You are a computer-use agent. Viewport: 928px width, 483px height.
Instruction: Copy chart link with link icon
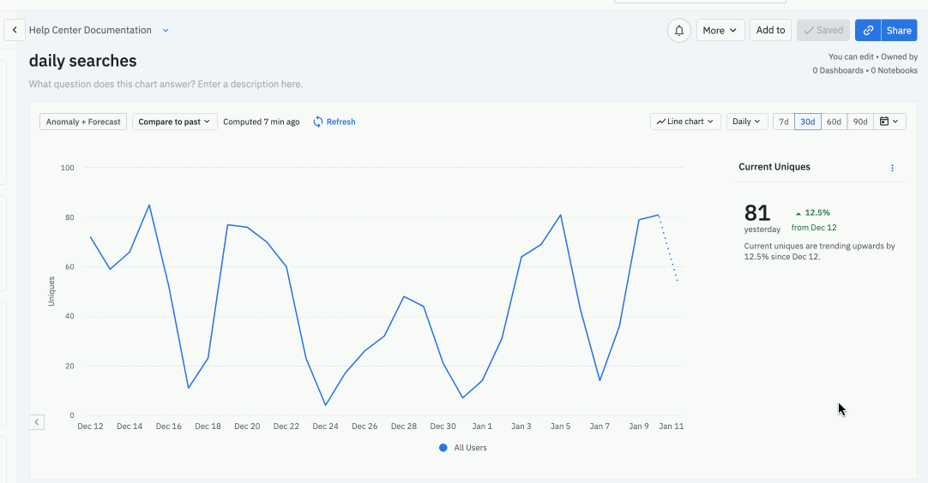click(868, 30)
